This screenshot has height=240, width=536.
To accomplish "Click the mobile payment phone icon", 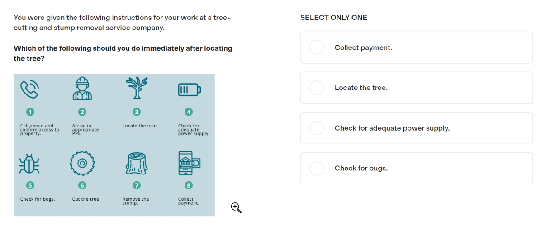I will (189, 163).
